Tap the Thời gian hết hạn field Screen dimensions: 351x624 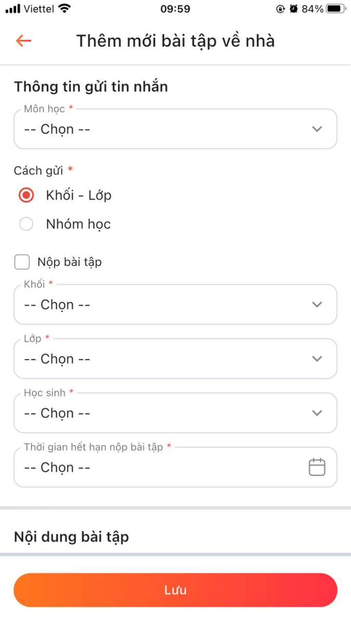pos(156,467)
